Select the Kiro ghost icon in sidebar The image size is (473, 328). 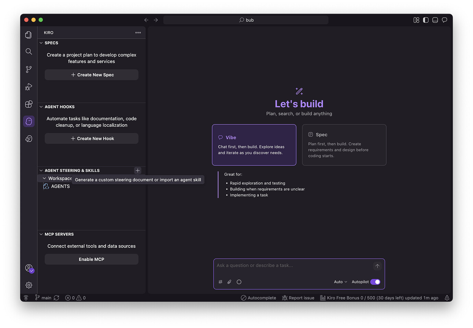click(29, 121)
